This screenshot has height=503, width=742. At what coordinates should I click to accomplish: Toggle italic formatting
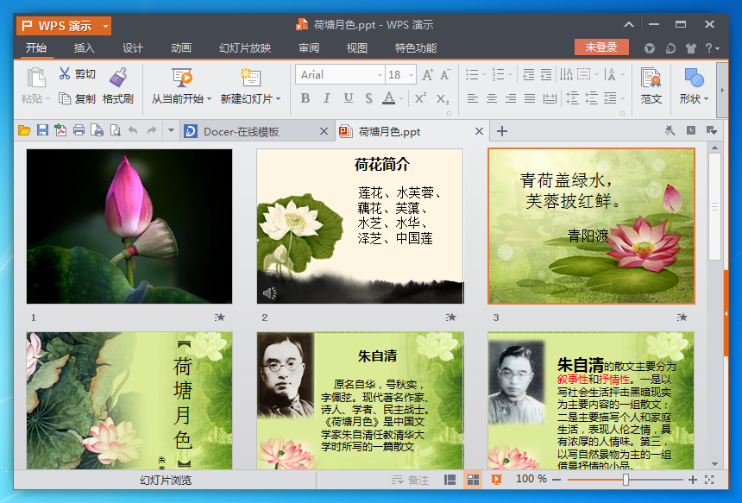tap(326, 98)
